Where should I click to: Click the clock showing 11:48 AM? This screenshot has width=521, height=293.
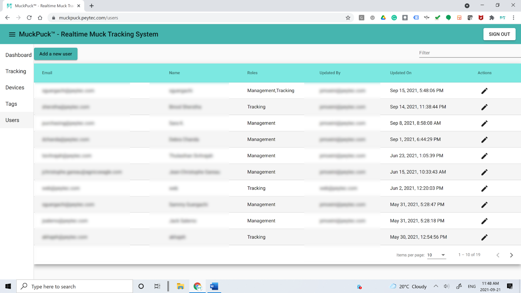pyautogui.click(x=490, y=284)
